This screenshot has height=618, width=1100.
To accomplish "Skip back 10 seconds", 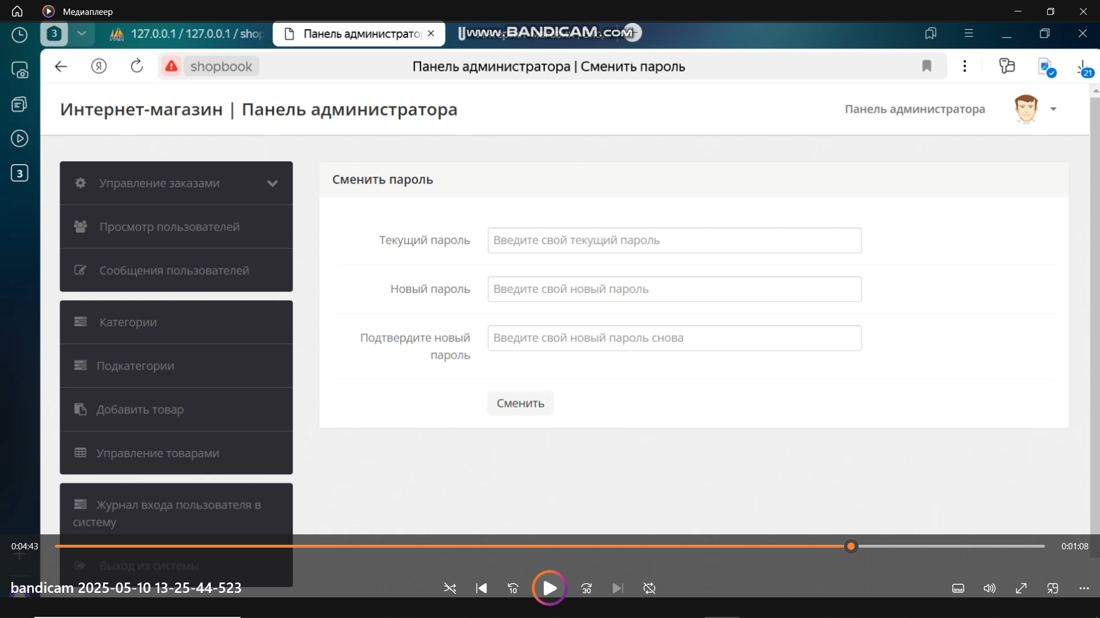I will click(513, 588).
